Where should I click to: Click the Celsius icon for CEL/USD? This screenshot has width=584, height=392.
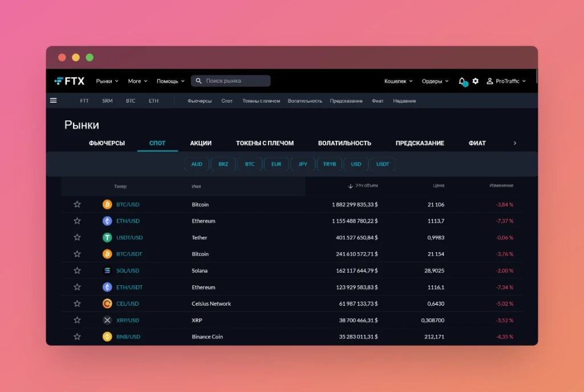click(107, 304)
